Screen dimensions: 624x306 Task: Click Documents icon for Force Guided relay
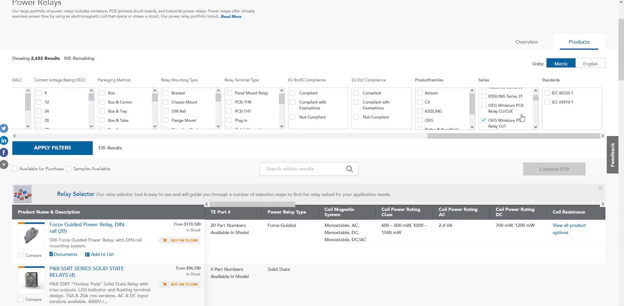(x=51, y=254)
